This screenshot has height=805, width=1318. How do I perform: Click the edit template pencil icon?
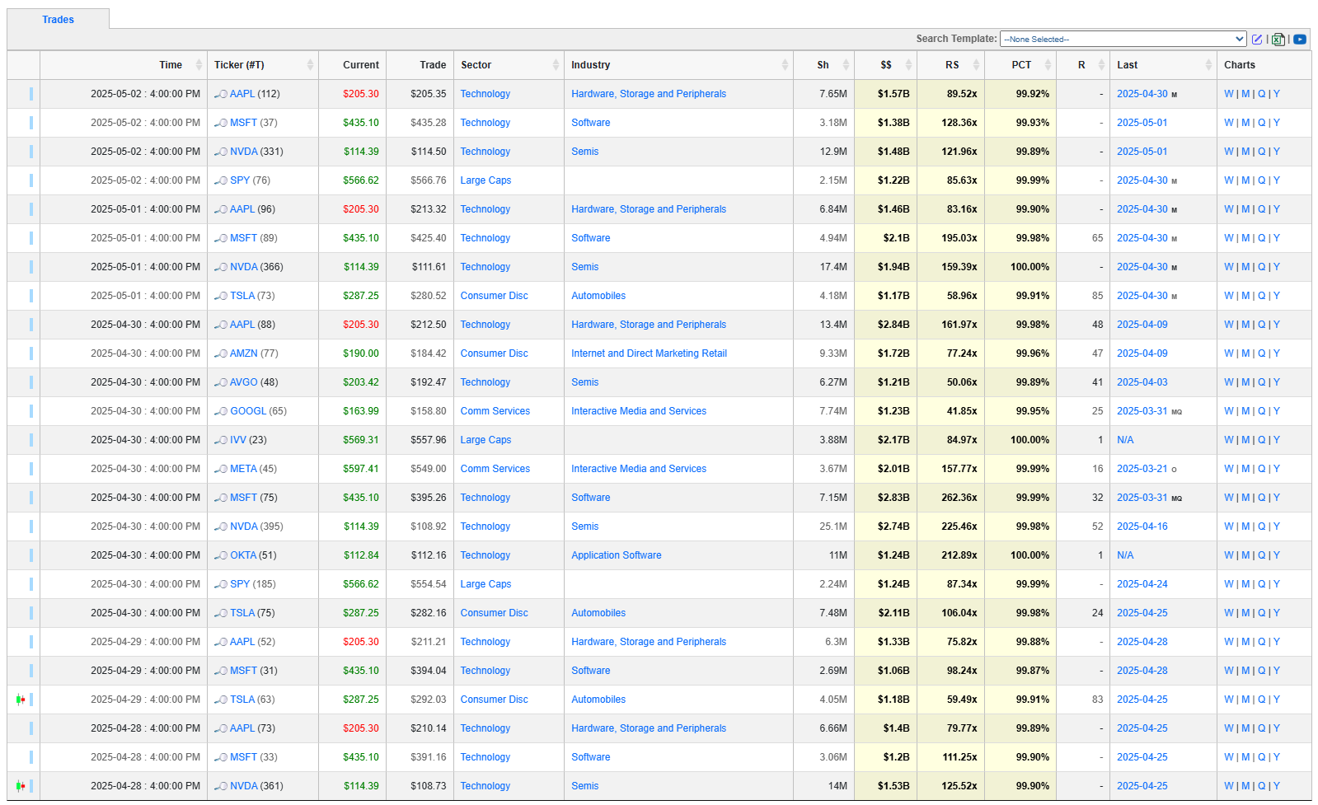(x=1257, y=39)
